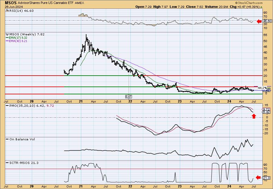Click the peak of the price near 55
The height and width of the screenshot is (189, 273).
point(86,34)
